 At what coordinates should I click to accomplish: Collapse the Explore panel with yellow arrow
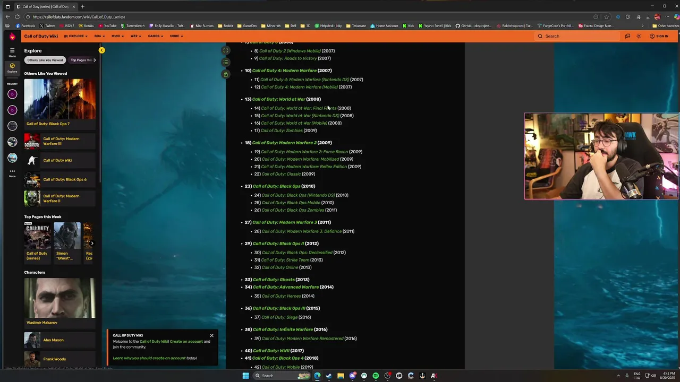101,50
